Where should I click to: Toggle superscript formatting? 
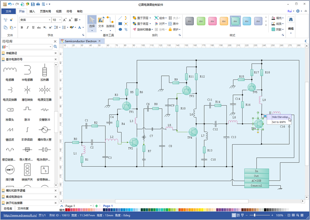(50, 27)
